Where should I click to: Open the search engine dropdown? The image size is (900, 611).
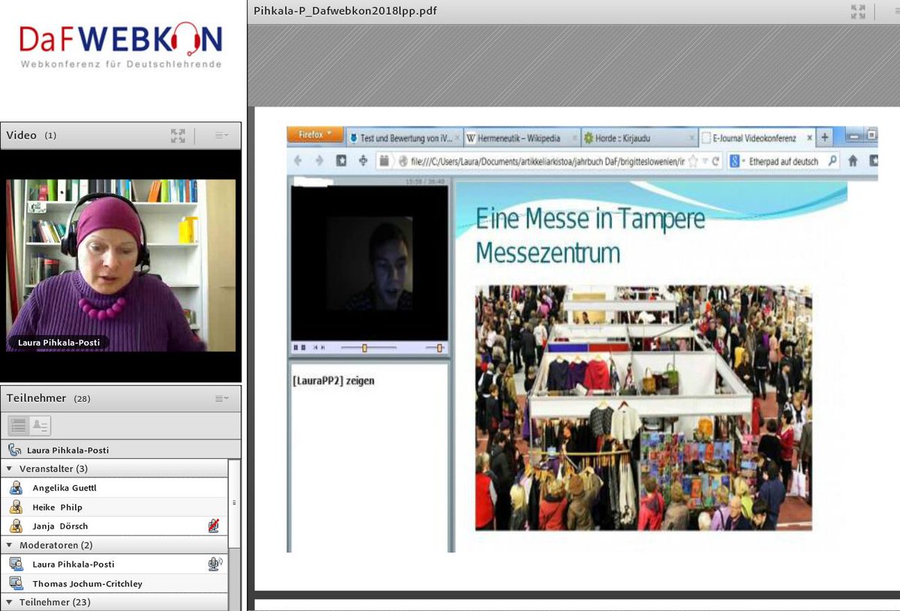[736, 161]
